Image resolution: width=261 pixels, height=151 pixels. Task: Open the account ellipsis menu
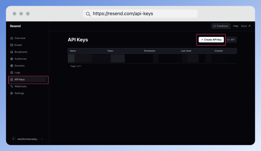click(42, 139)
